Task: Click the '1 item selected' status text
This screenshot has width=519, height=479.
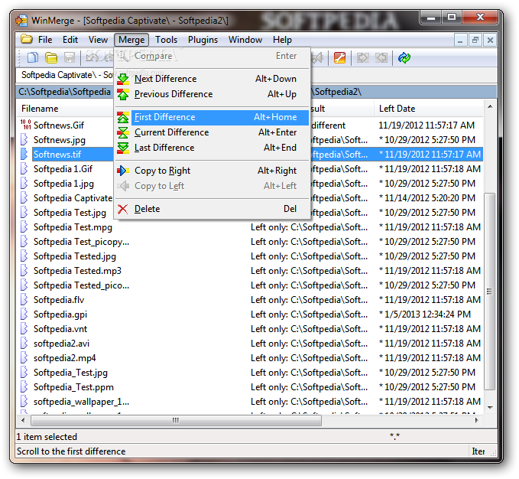Action: tap(47, 437)
